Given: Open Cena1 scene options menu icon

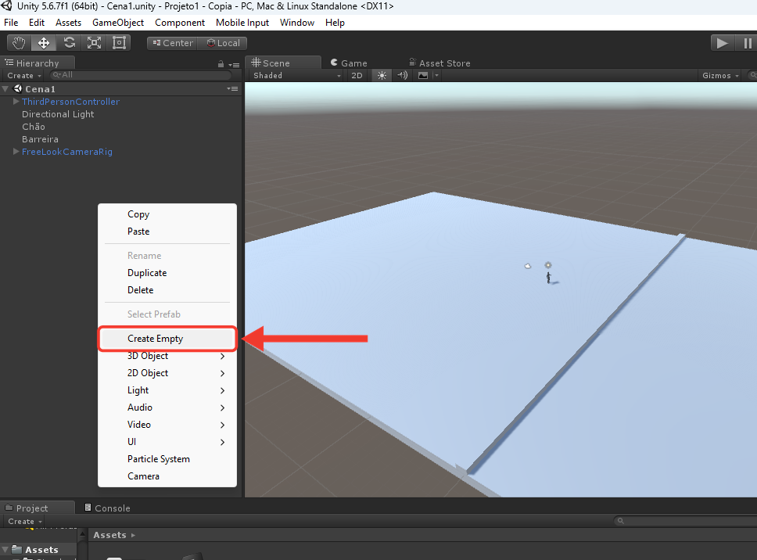Looking at the screenshot, I should pos(232,89).
